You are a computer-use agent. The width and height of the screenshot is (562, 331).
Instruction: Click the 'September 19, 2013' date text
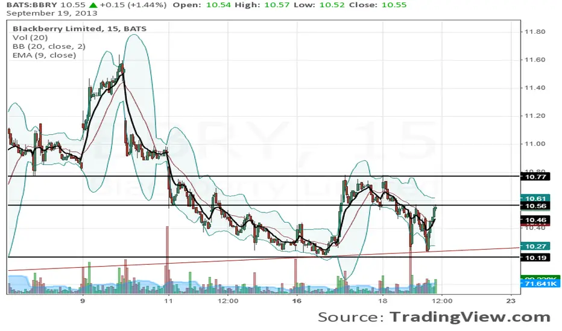coord(52,13)
